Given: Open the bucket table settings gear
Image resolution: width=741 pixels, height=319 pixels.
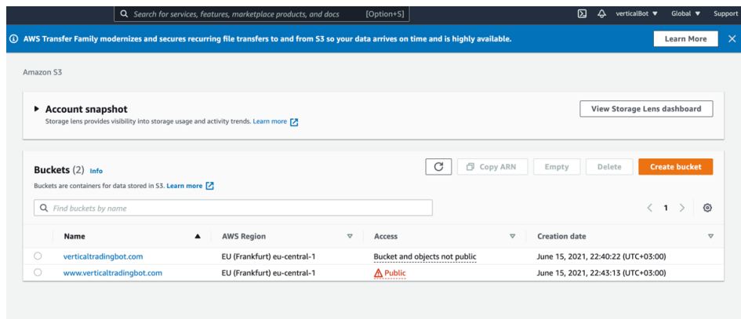Looking at the screenshot, I should 707,208.
